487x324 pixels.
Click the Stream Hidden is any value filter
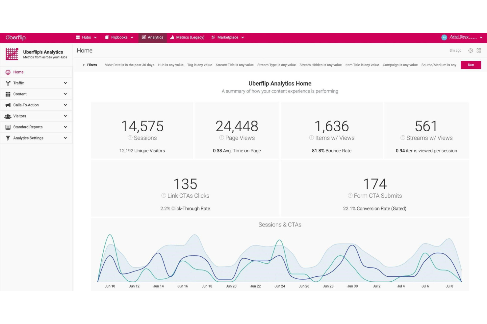320,65
